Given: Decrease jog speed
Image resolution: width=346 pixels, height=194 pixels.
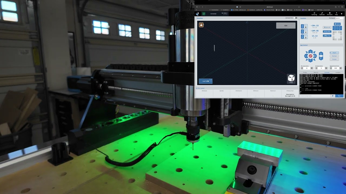Looking at the screenshot, I should point(331,68).
